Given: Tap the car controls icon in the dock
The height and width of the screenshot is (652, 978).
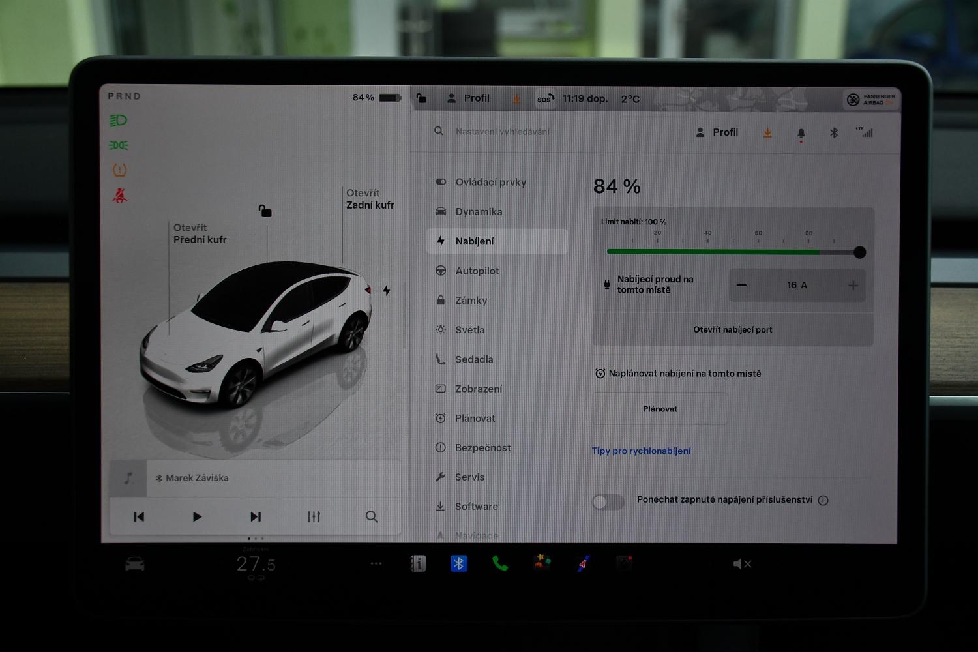Looking at the screenshot, I should click(135, 564).
